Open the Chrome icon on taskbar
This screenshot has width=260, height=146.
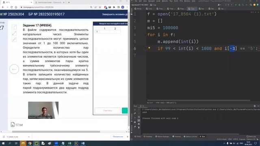[30, 143]
